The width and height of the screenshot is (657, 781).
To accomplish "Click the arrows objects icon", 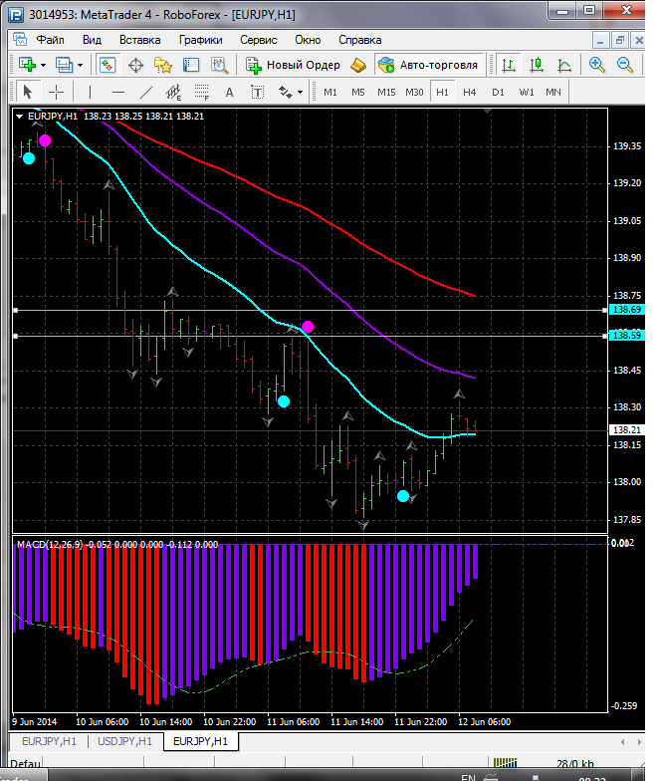I will click(x=285, y=92).
